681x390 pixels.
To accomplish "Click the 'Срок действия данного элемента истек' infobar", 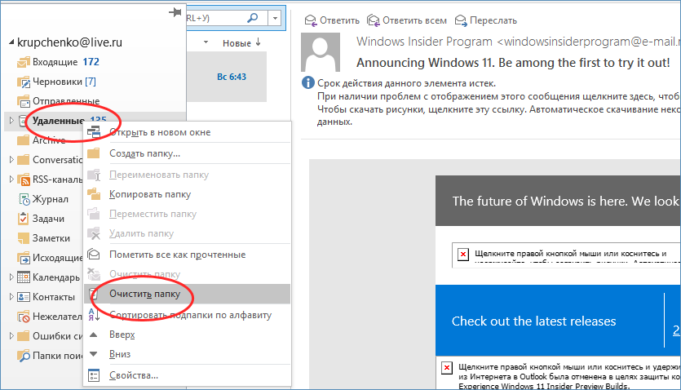I will [x=406, y=83].
